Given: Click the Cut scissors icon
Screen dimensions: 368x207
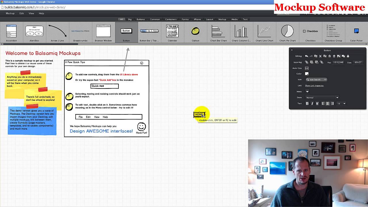Looking at the screenshot, I should (x=320, y=56).
